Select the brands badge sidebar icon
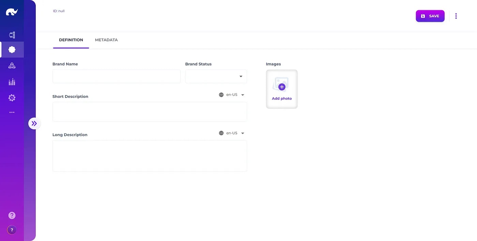Image resolution: width=477 pixels, height=241 pixels. pos(12,50)
